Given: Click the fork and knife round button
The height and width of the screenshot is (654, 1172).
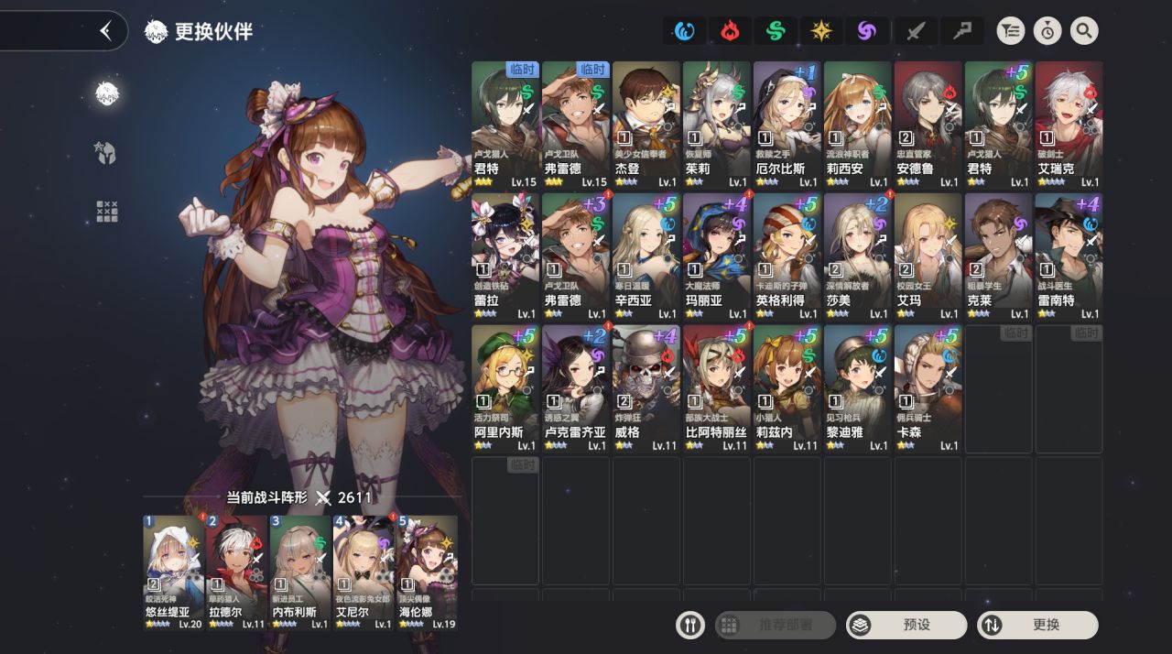Looking at the screenshot, I should pyautogui.click(x=690, y=626).
